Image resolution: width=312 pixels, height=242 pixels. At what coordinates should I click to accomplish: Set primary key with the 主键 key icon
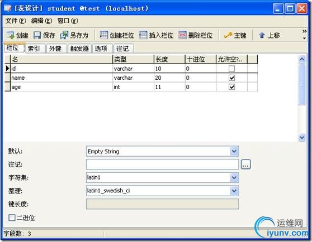pyautogui.click(x=228, y=35)
